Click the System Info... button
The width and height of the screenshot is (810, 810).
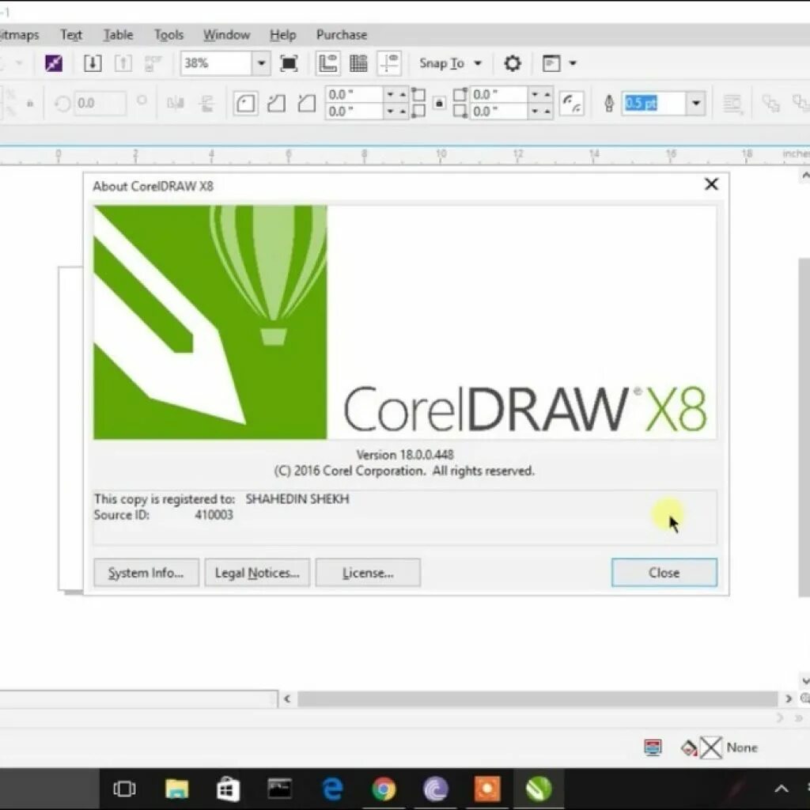coord(146,573)
